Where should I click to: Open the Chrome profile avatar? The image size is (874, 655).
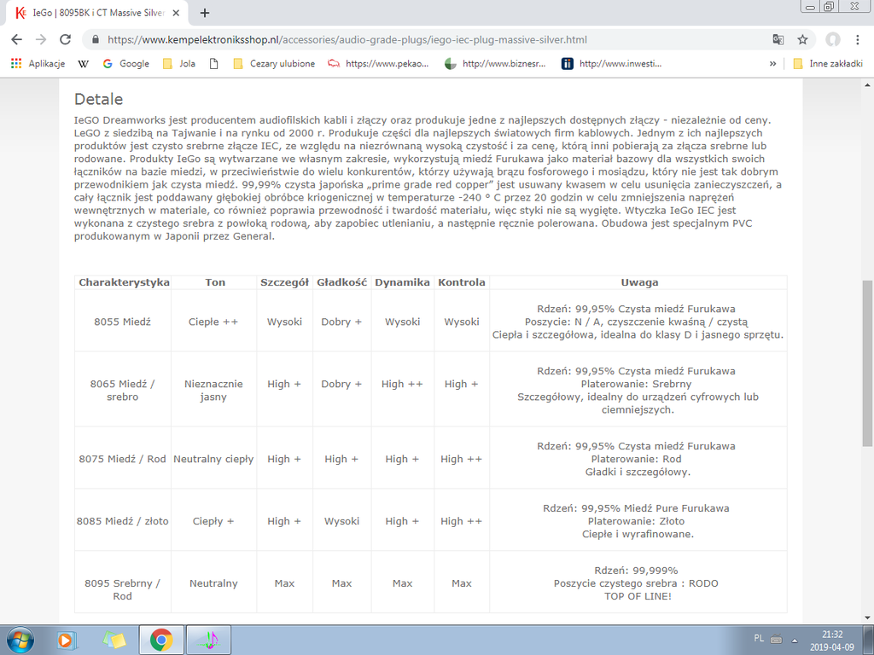pos(833,39)
